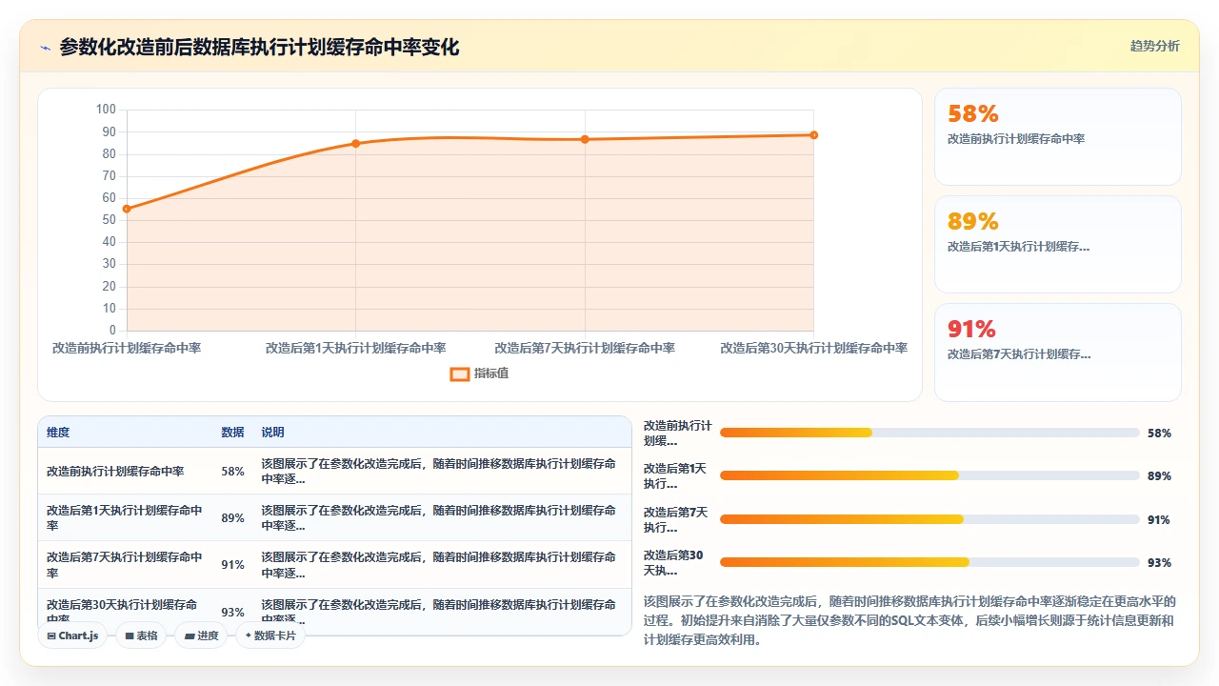
Task: Click x-axis label 改造后第30天执行计划缓存命中率
Action: click(813, 349)
